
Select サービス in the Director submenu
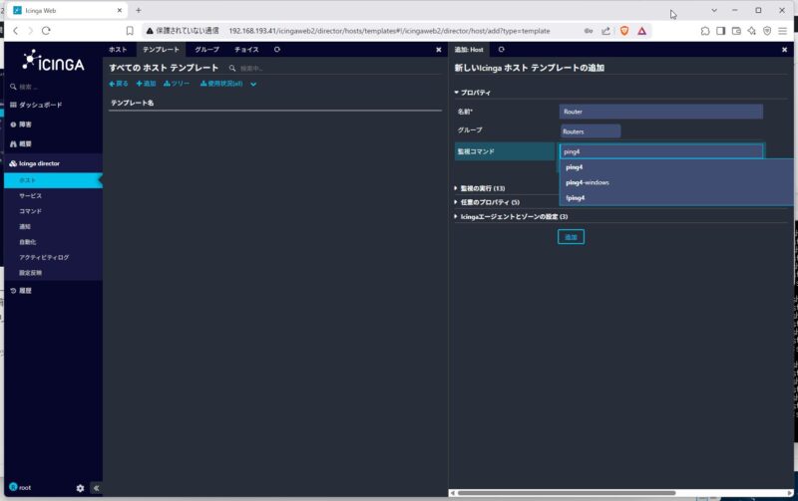point(31,195)
